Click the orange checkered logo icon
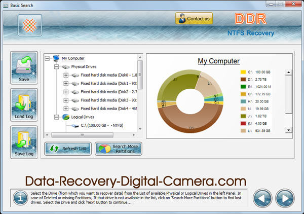Screen dimensions: 304x214 click(x=30, y=25)
